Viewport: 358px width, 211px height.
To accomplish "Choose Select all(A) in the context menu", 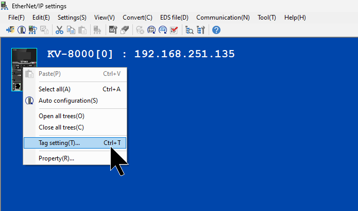I will pos(75,89).
